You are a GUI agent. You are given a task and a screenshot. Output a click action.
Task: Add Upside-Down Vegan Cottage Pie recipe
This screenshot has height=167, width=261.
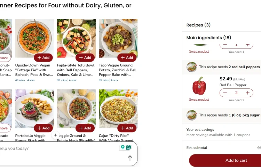coord(43,58)
